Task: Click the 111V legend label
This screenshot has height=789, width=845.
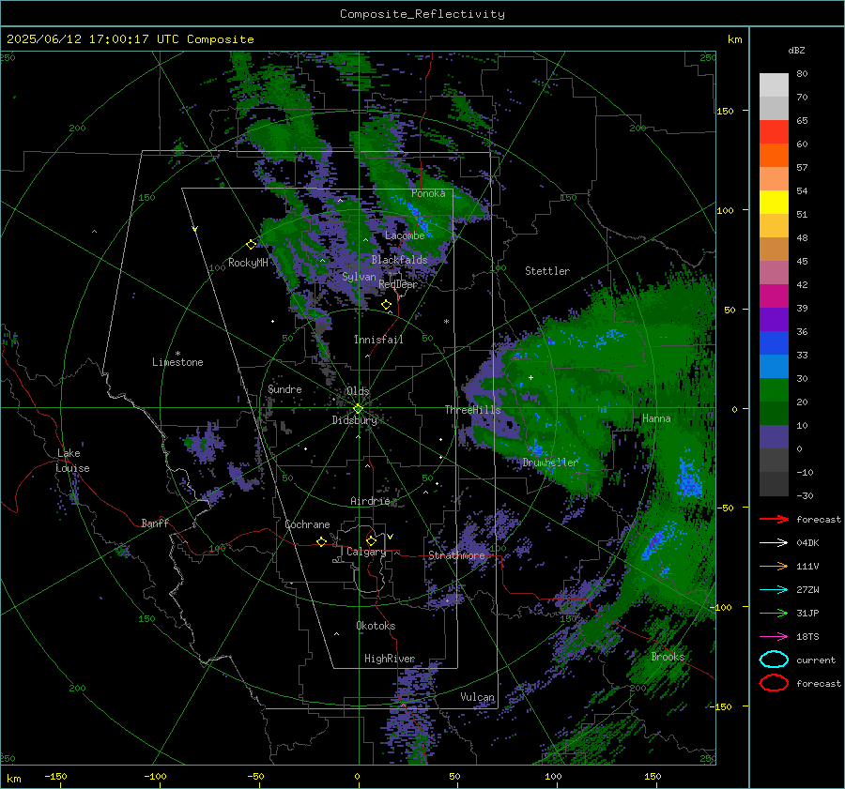Action: point(807,566)
